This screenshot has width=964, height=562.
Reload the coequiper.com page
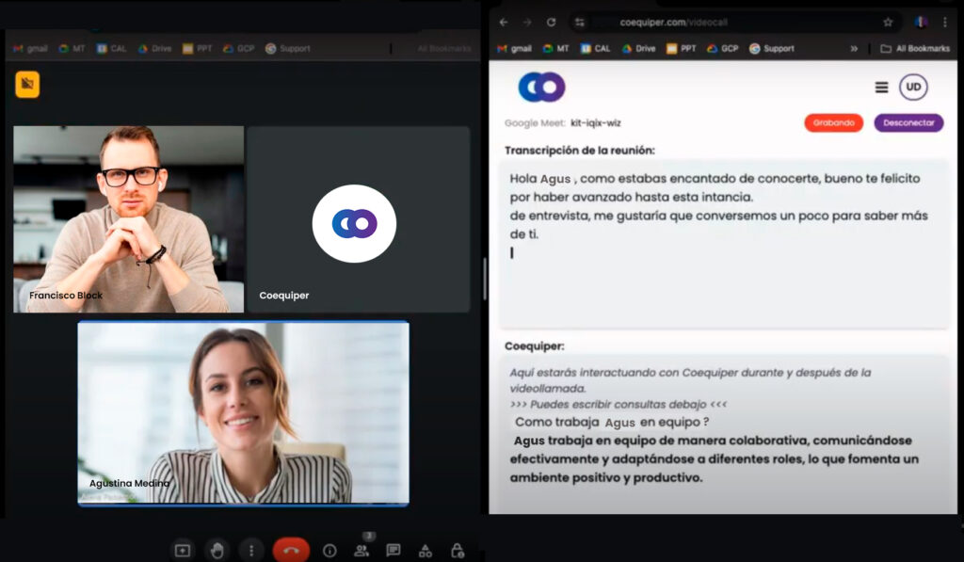(x=552, y=21)
